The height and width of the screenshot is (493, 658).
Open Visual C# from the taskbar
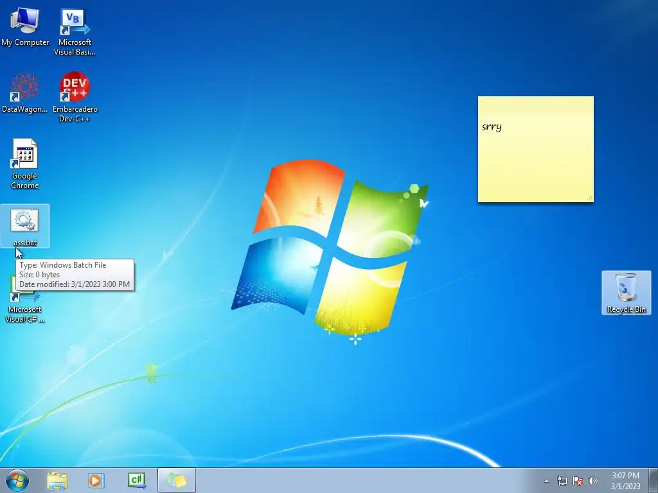point(136,481)
